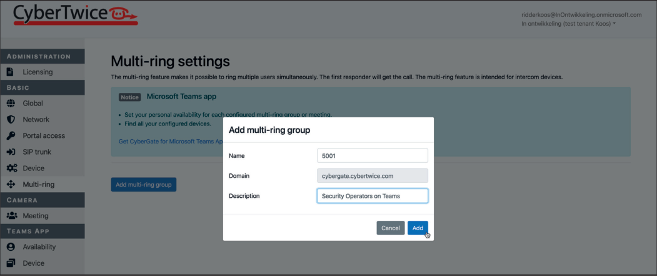Image resolution: width=657 pixels, height=277 pixels.
Task: Click the CyberTwice logo
Action: point(76,15)
